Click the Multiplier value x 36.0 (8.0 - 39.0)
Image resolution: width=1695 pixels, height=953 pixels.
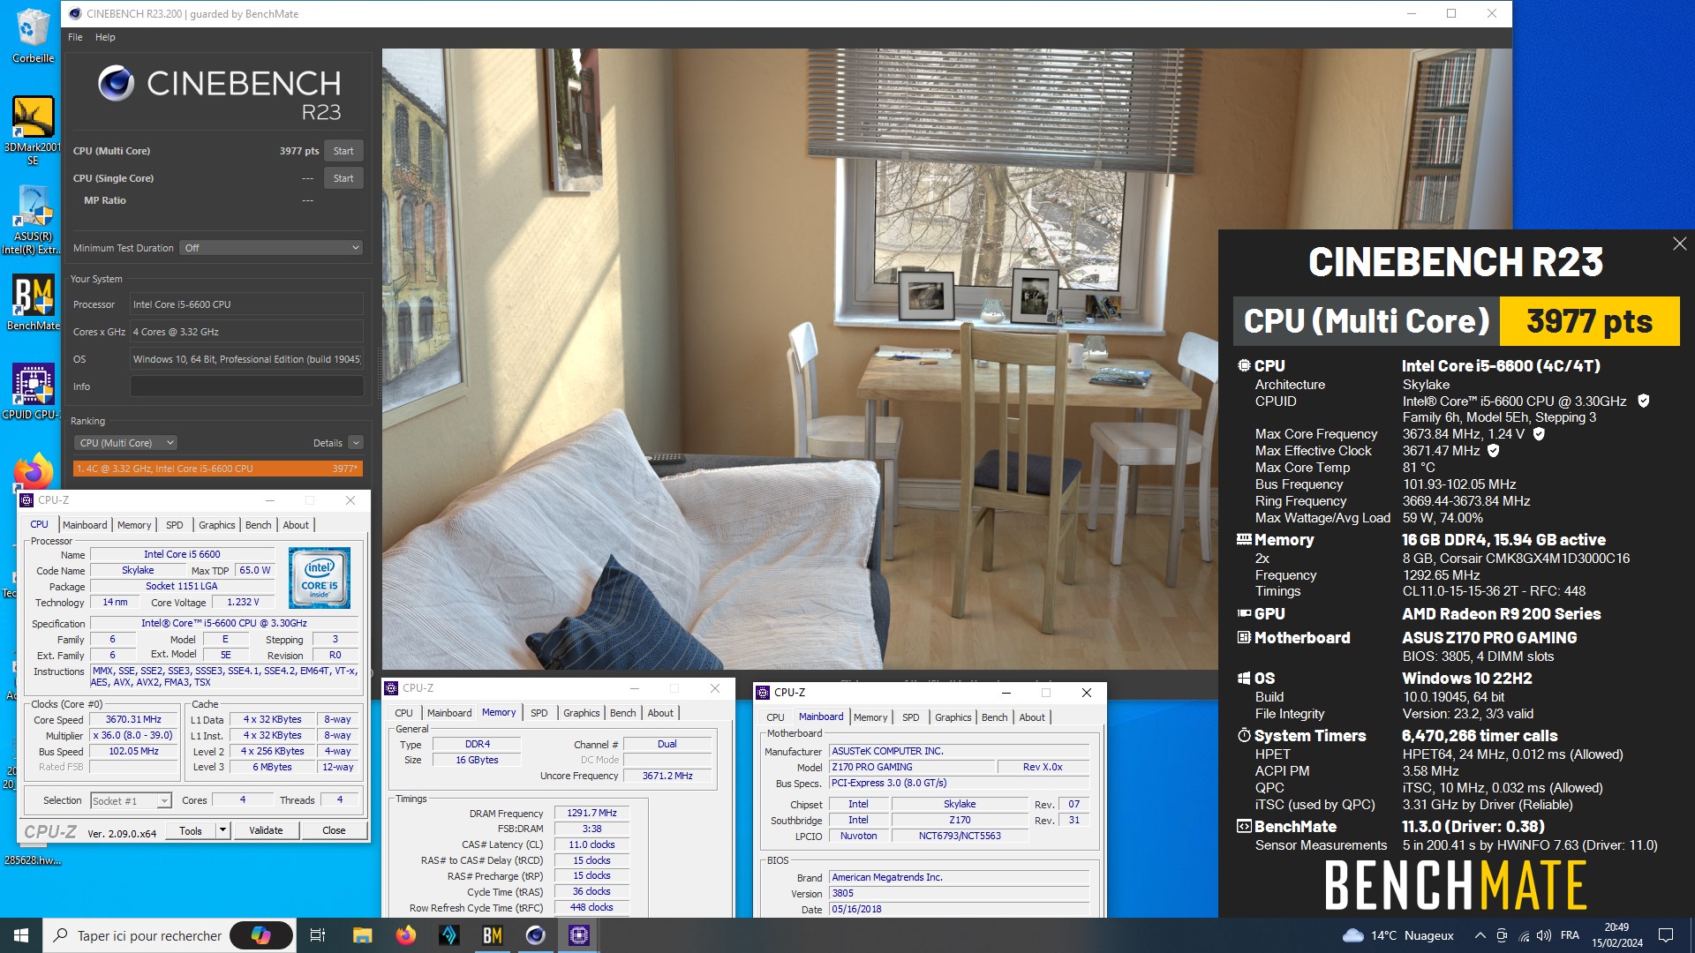pyautogui.click(x=133, y=736)
